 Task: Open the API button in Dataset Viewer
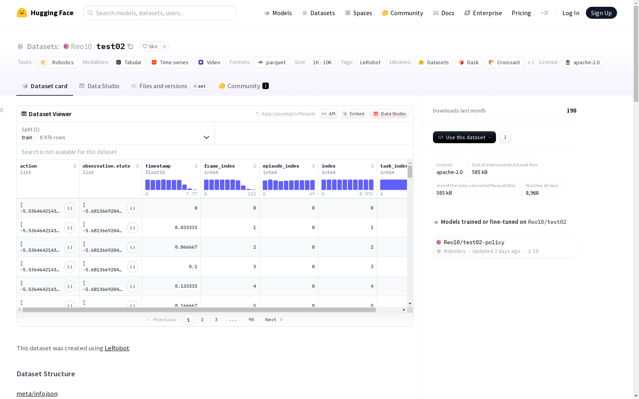[329, 114]
